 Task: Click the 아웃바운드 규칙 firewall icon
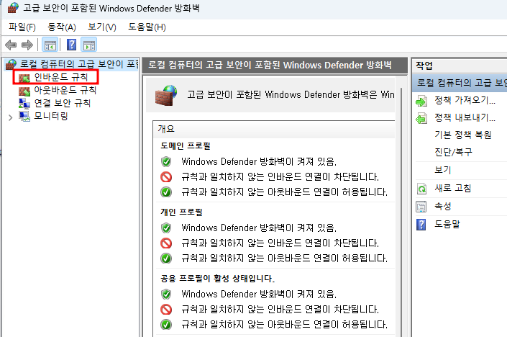click(24, 91)
